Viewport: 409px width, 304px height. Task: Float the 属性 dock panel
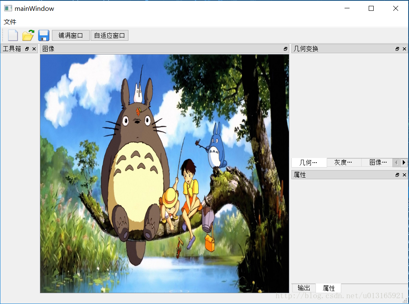click(x=397, y=175)
